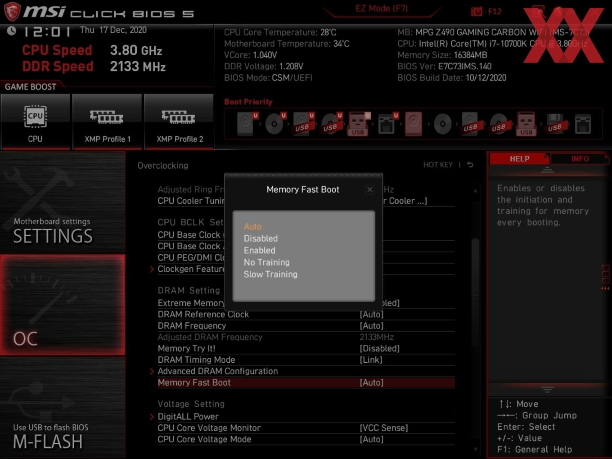This screenshot has width=612, height=459.
Task: Click the scroll-down arrow of settings list
Action: (x=475, y=449)
